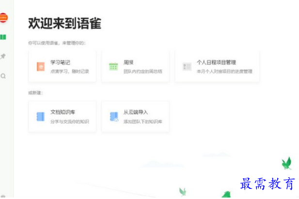Create a new 文档知识库
Viewport: 299px width, 199px height.
tap(63, 117)
